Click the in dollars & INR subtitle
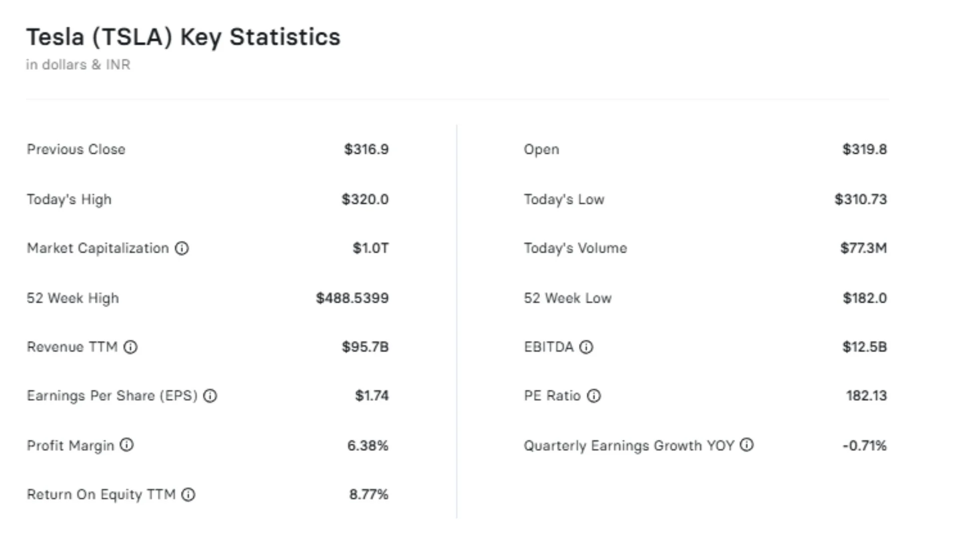Image resolution: width=959 pixels, height=539 pixels. pos(78,65)
